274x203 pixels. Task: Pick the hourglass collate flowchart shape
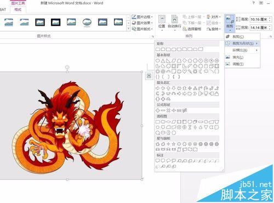(190, 127)
